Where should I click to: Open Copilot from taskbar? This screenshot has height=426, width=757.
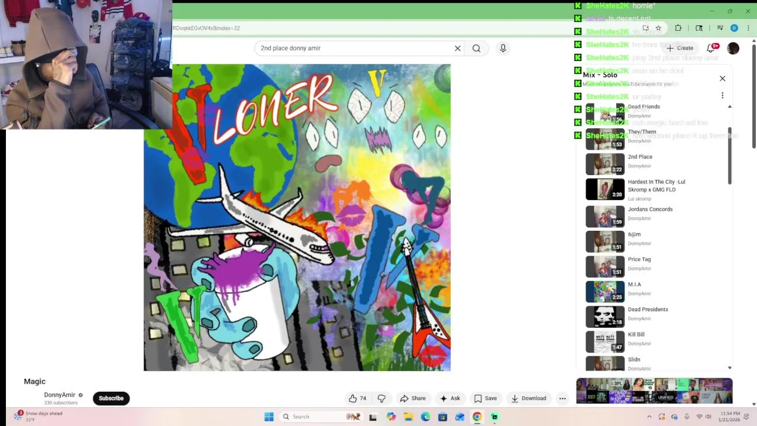pos(391,417)
